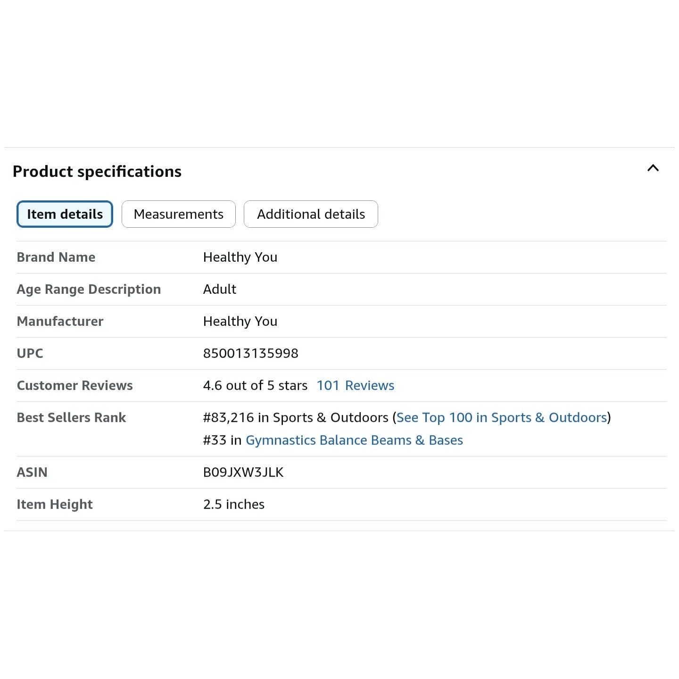The height and width of the screenshot is (679, 679).
Task: Click the Best Sellers Rank label
Action: coord(71,417)
